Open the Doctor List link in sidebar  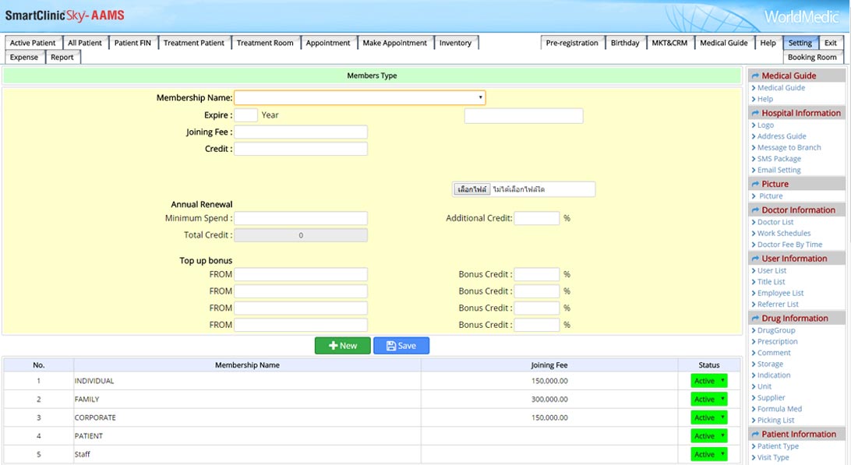[x=775, y=222]
